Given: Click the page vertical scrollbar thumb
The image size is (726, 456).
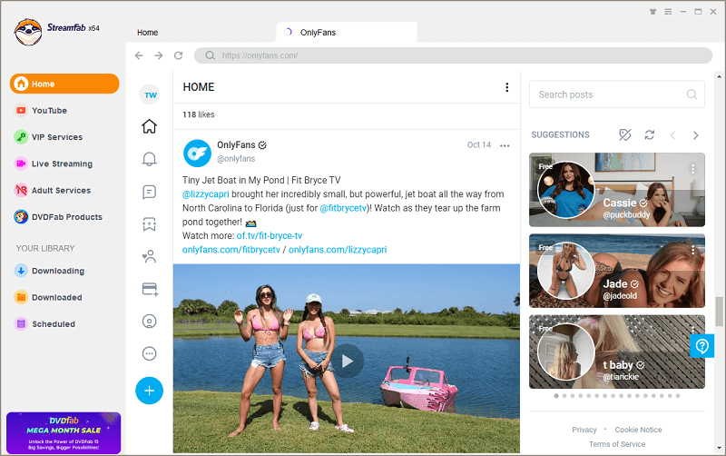Looking at the screenshot, I should 719,312.
